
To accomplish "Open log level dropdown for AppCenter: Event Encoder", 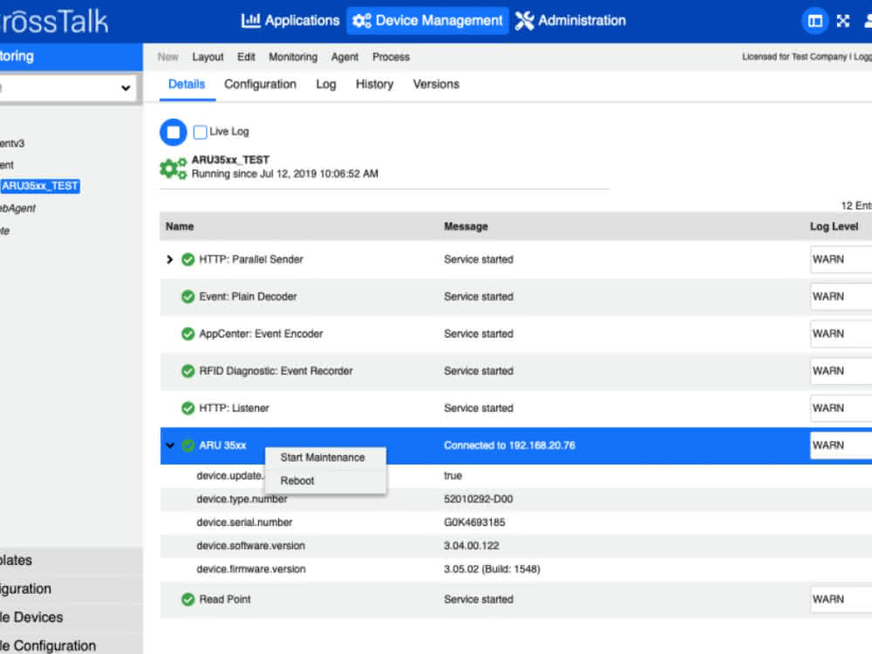I will click(x=841, y=334).
